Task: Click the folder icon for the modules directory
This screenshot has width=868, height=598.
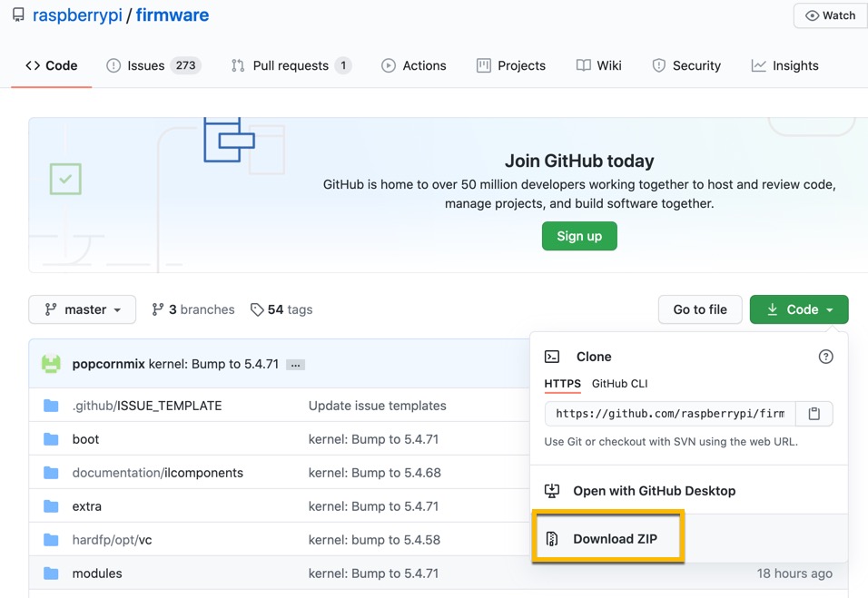Action: point(51,573)
